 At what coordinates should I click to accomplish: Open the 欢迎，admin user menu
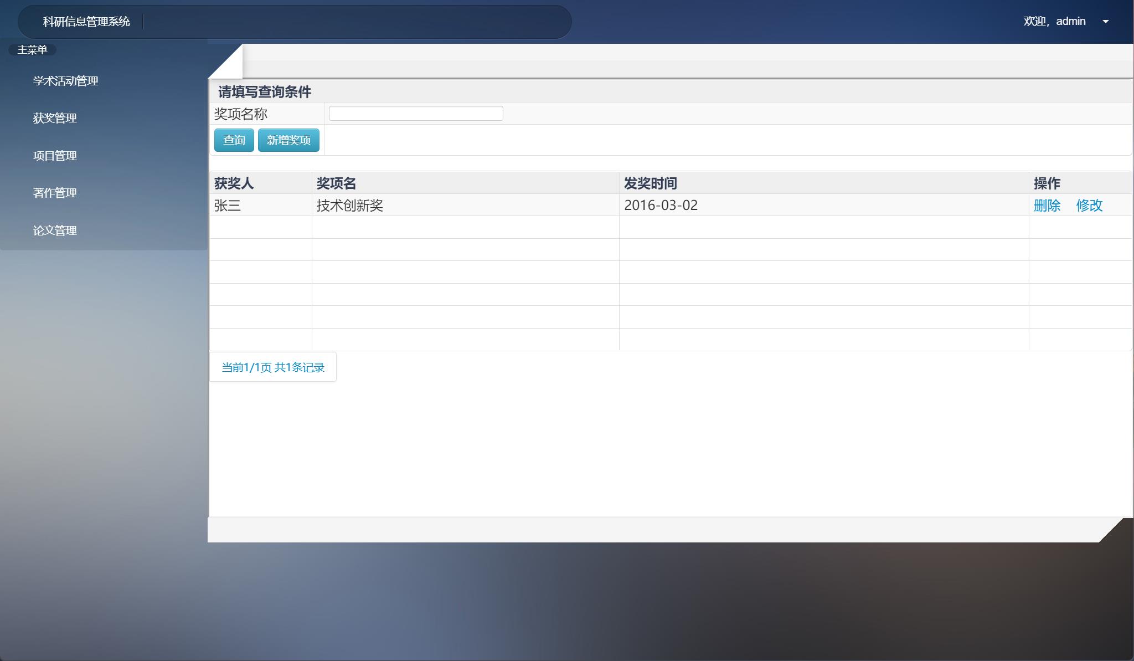tap(1054, 22)
